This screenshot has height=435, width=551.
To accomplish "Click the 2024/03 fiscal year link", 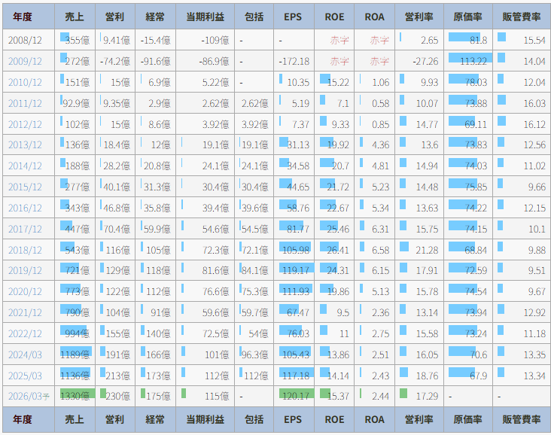I will 25,354.
